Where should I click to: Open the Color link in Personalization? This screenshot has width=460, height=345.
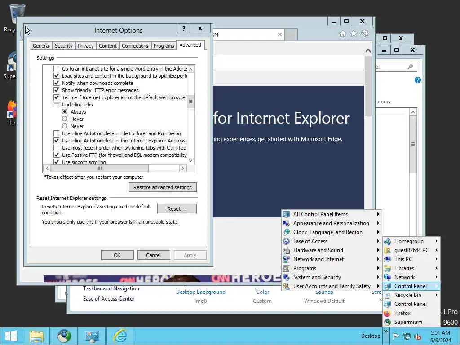pos(262,292)
